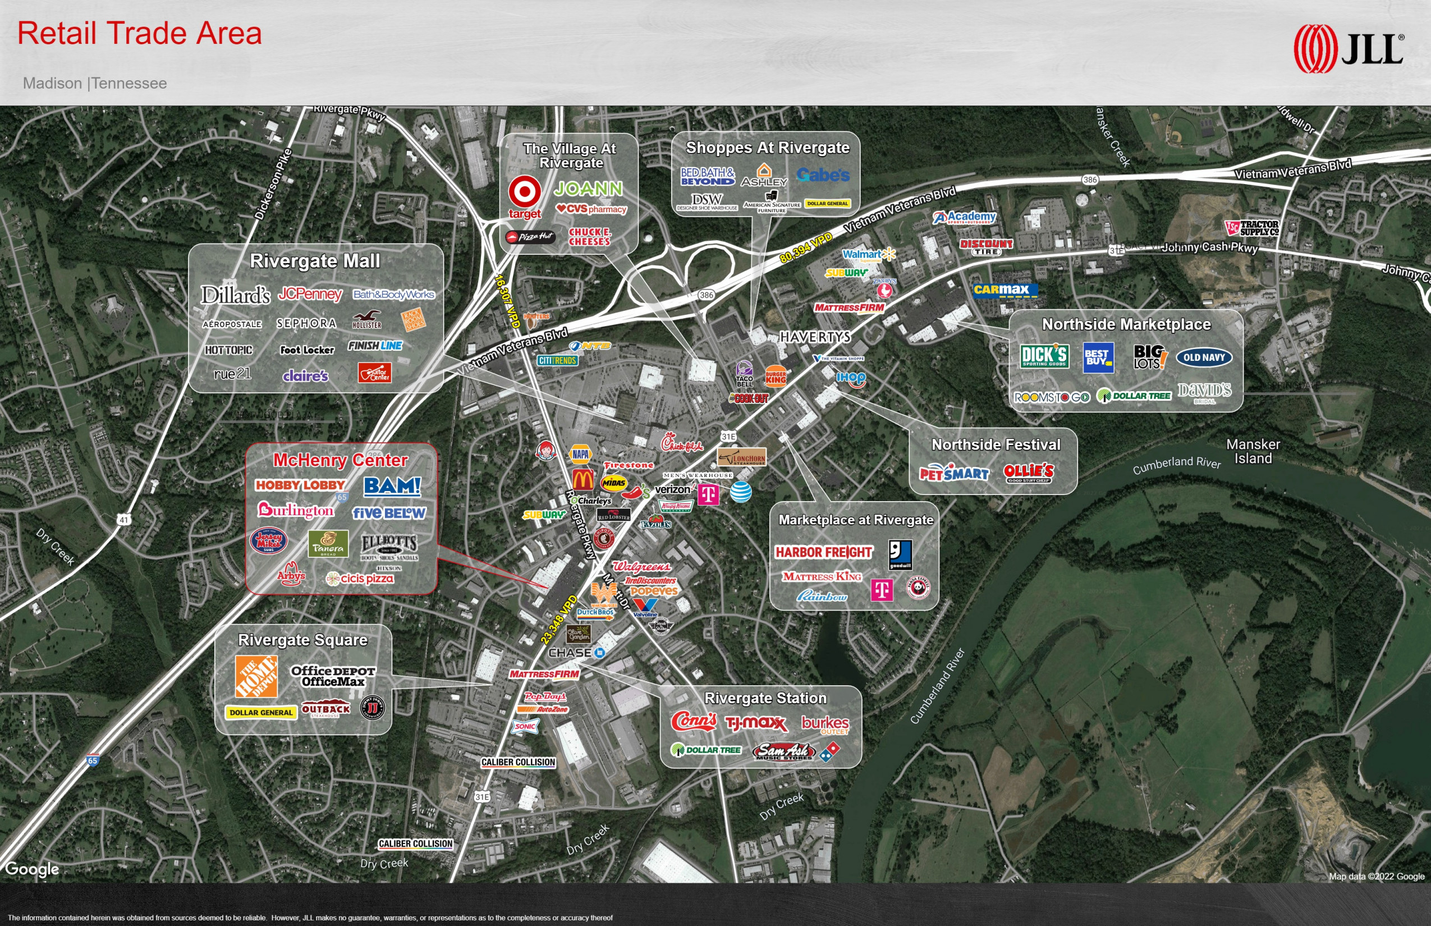Click the Dick's Sporting Goods logo
1431x926 pixels.
[1044, 356]
